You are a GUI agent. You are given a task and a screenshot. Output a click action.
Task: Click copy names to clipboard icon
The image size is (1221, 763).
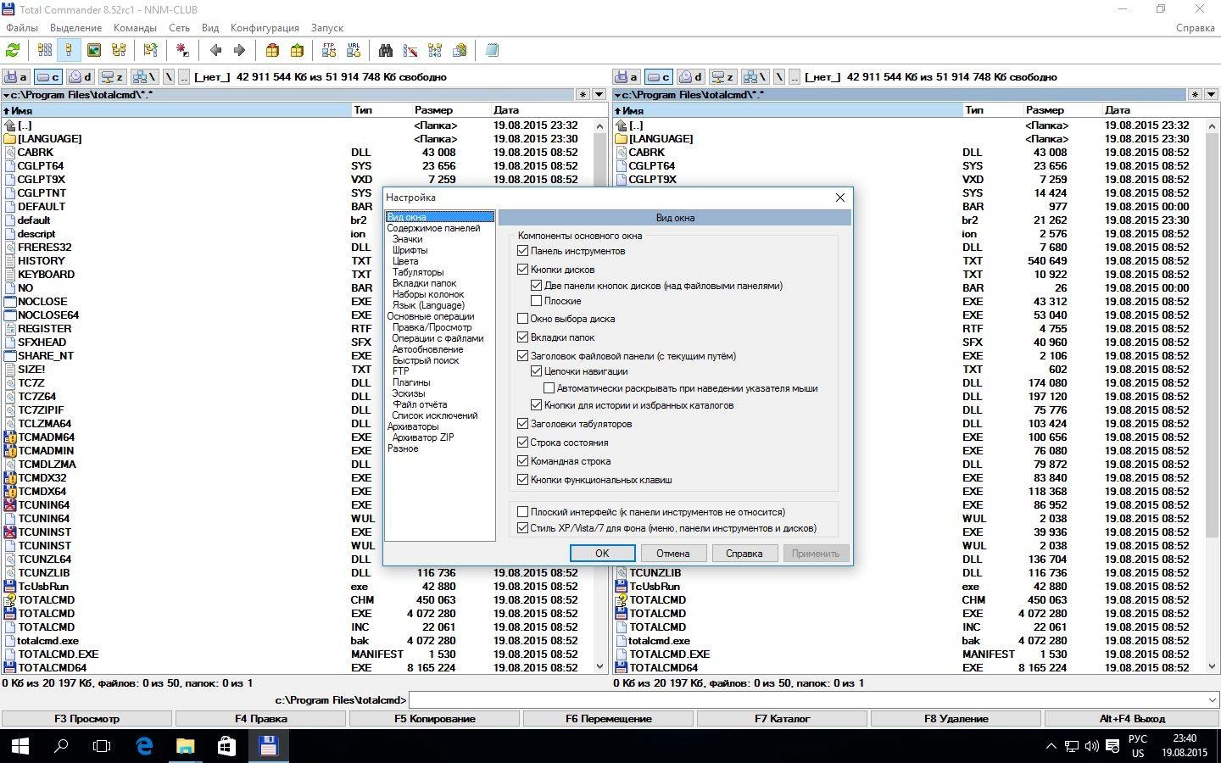point(460,51)
